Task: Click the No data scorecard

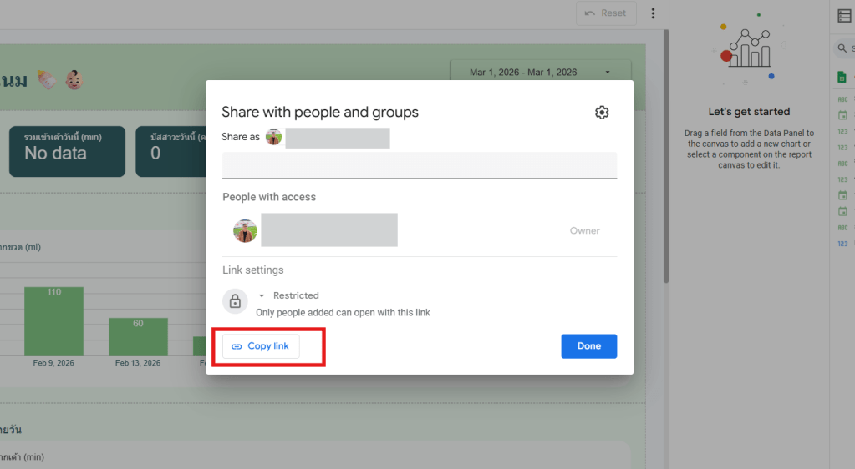Action: 67,152
